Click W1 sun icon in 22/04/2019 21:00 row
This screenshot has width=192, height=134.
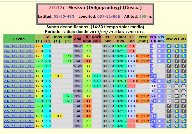tap(176, 111)
